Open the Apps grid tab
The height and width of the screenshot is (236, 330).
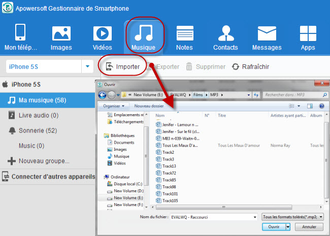click(308, 38)
